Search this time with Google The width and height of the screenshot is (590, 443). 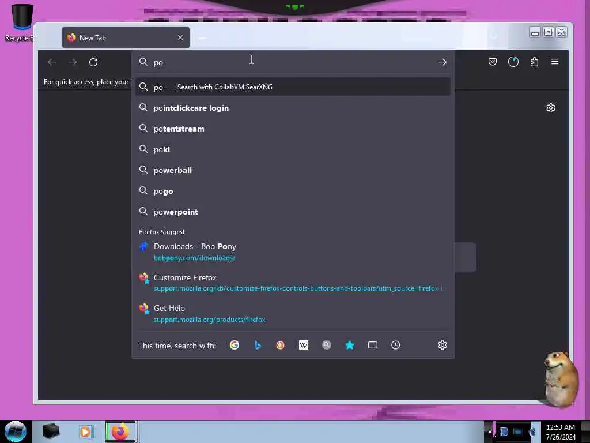click(235, 345)
